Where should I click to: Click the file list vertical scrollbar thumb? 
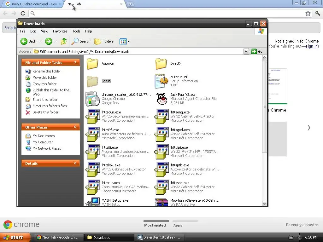(x=265, y=107)
